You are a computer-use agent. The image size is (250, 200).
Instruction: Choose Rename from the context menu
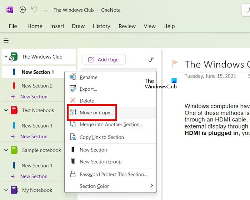tap(88, 77)
